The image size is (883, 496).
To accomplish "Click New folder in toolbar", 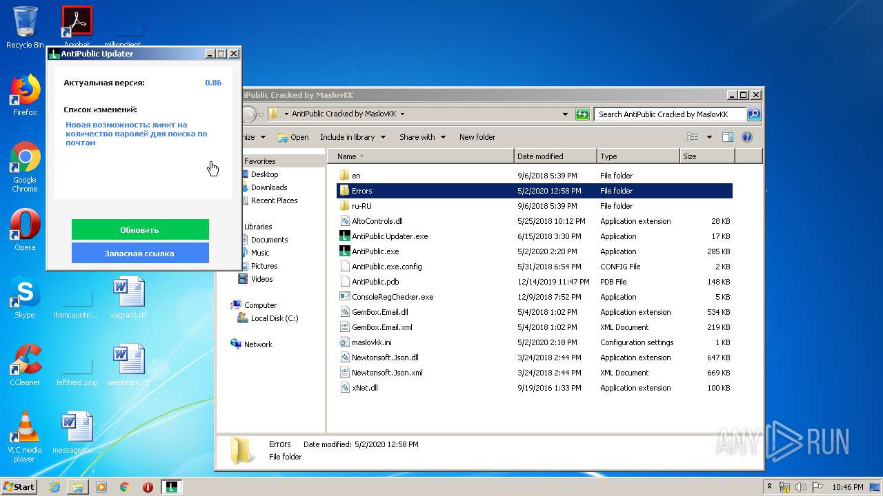I will coord(477,137).
